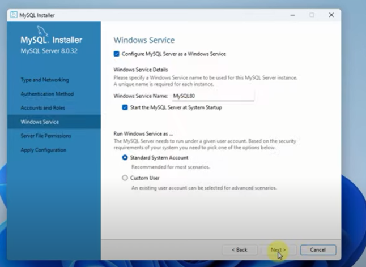Click the existing user account description text
The width and height of the screenshot is (366, 267).
coord(204,188)
